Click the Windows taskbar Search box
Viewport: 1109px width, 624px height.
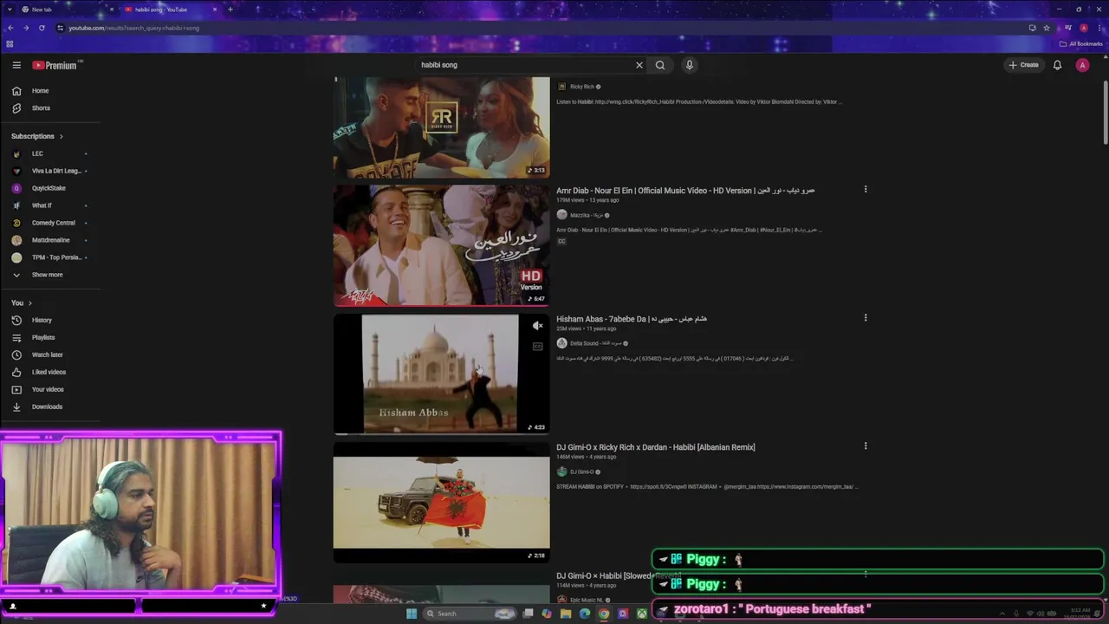click(x=469, y=614)
